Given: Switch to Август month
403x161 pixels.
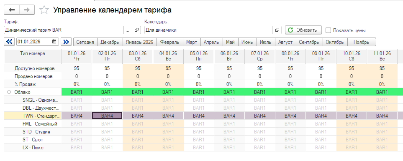Looking at the screenshot, I should [285, 42].
